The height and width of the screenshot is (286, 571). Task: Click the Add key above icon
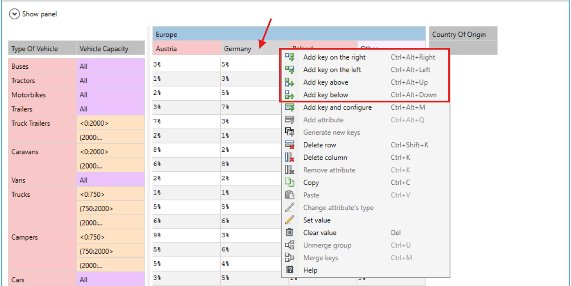290,82
